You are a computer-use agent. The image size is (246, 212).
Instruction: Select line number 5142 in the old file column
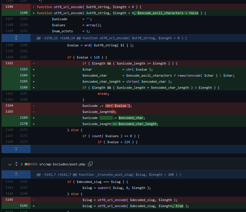point(9,181)
